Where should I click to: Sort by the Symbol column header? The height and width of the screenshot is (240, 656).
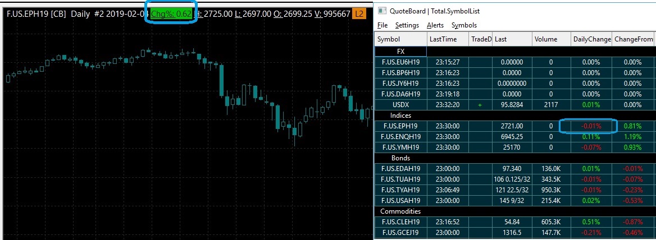400,39
